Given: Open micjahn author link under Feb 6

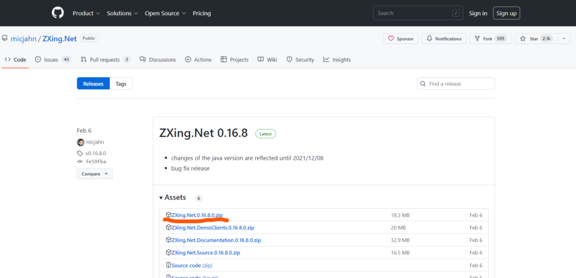Looking at the screenshot, I should click(94, 142).
